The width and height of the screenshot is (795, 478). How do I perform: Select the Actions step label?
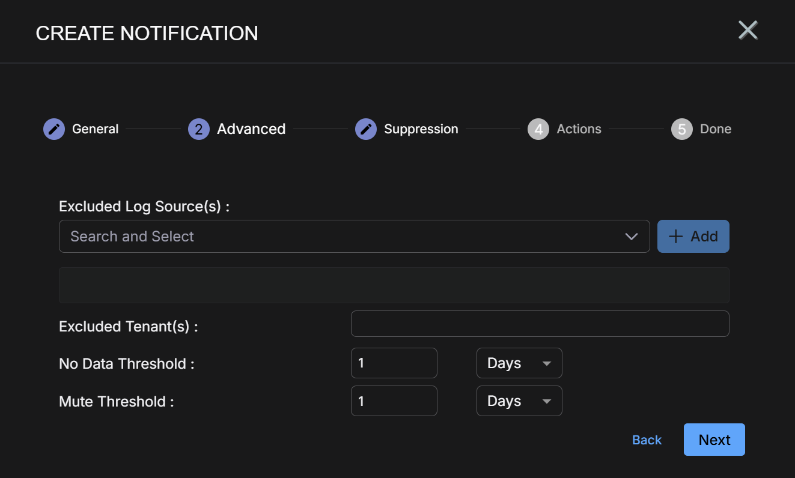coord(579,129)
